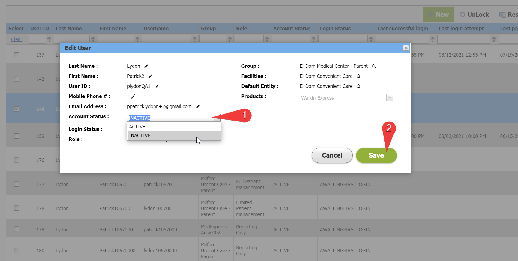Check the checkbox for user 137
Screen dimensions: 518x261
tap(17, 55)
